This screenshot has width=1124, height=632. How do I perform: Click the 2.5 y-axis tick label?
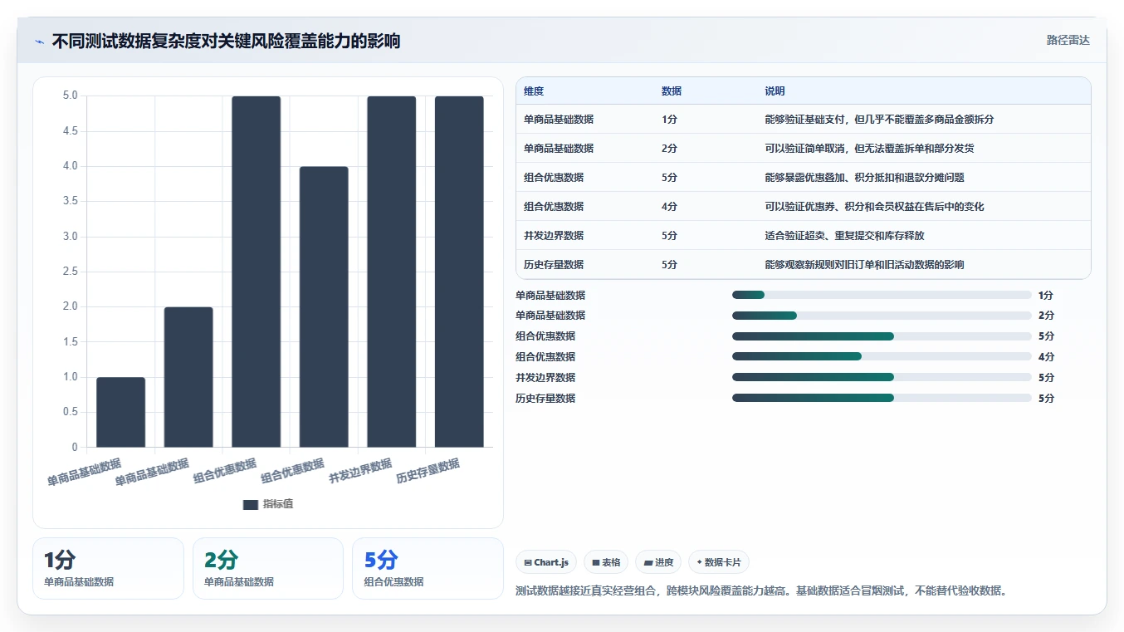coord(70,272)
